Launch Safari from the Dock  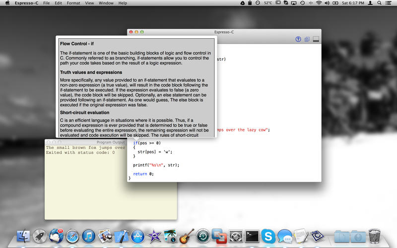coord(72,236)
